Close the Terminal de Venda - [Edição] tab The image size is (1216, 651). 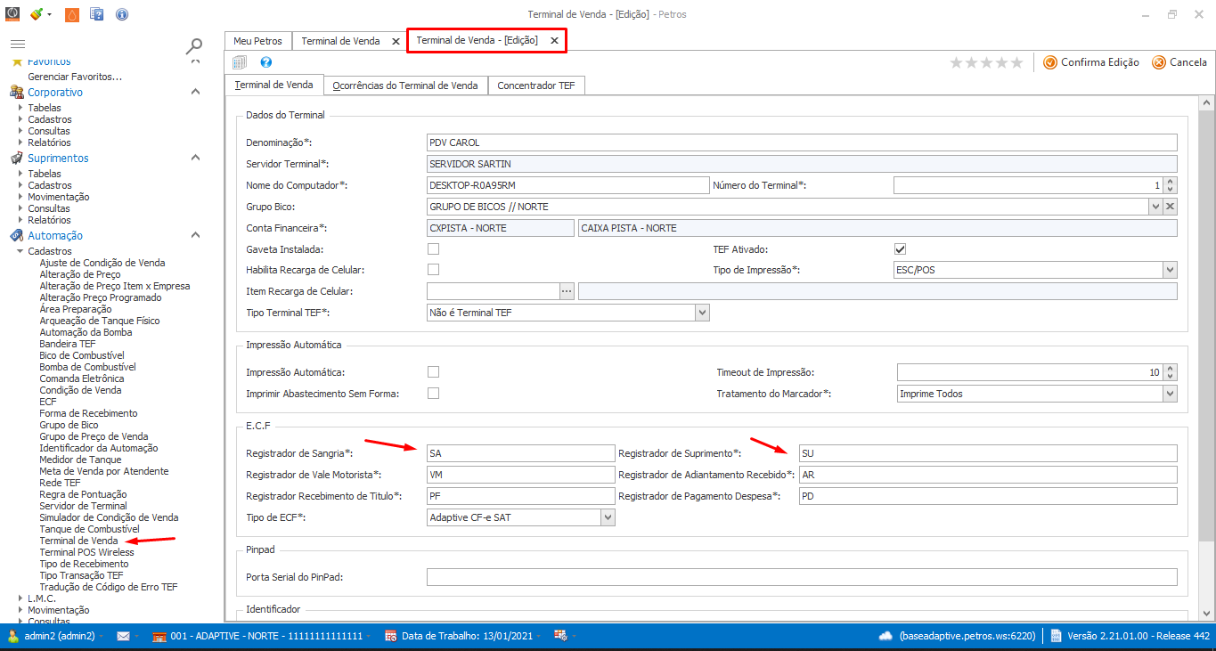pos(554,41)
